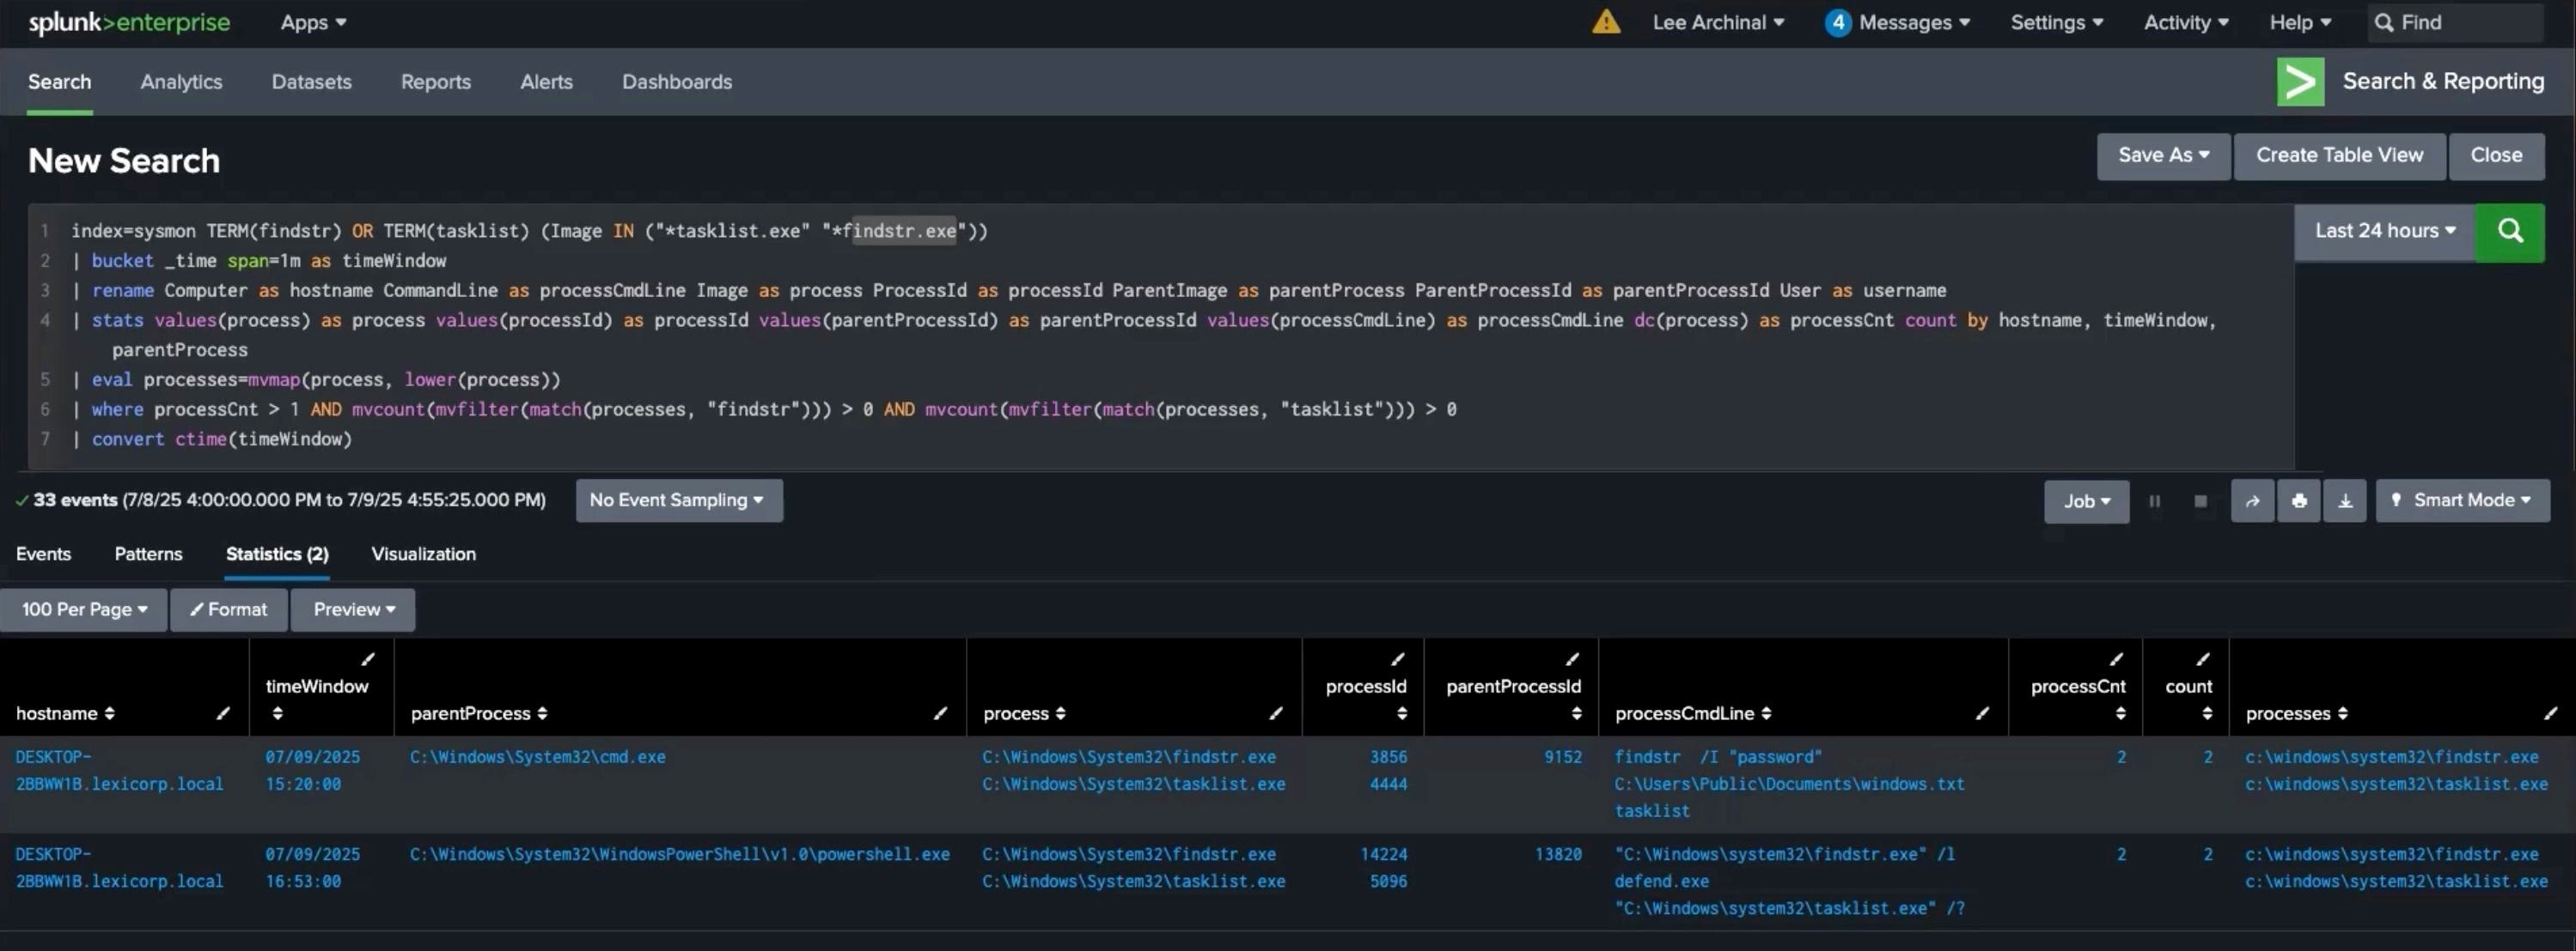Click the warning triangle icon

[x=1606, y=22]
